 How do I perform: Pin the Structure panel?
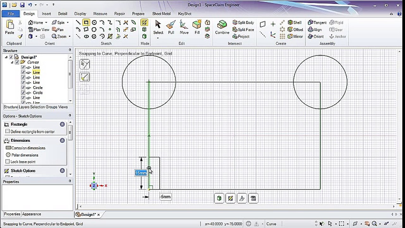coord(70,50)
